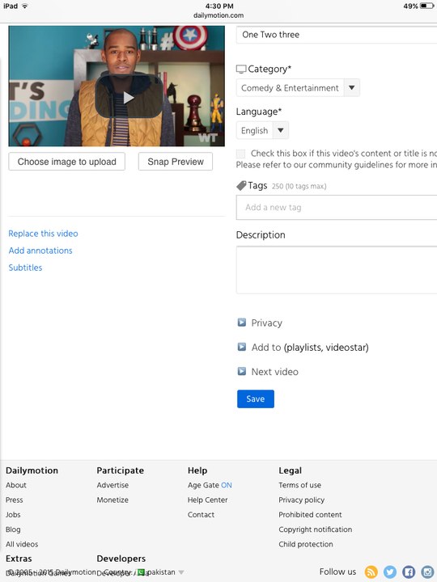Click the Privacy arrow icon

coord(241,323)
